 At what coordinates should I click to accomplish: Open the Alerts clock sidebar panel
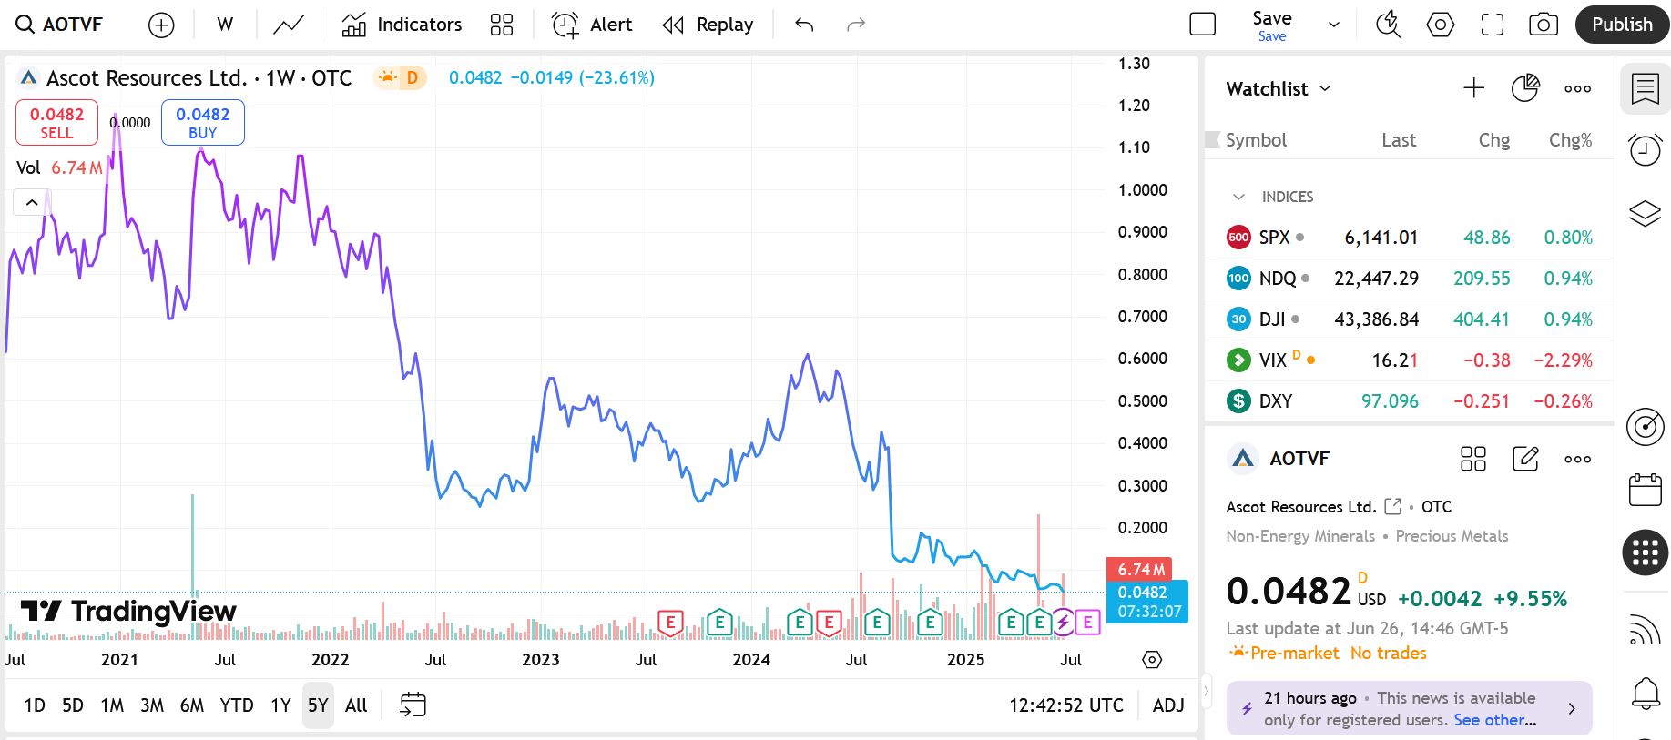(x=1645, y=149)
